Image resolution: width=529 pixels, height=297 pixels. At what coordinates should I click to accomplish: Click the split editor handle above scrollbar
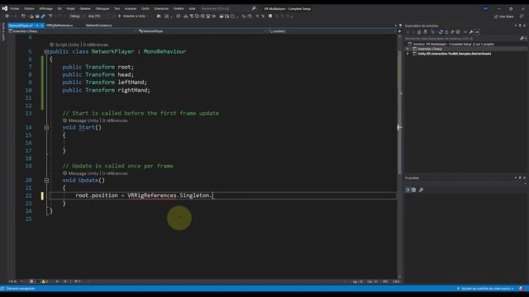(x=400, y=31)
